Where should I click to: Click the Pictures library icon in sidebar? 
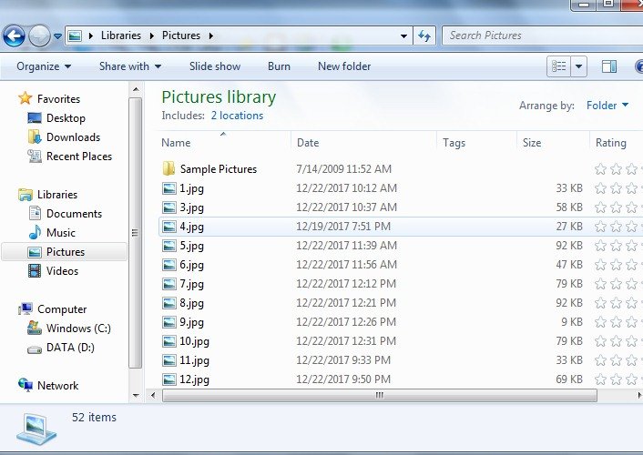pos(35,252)
